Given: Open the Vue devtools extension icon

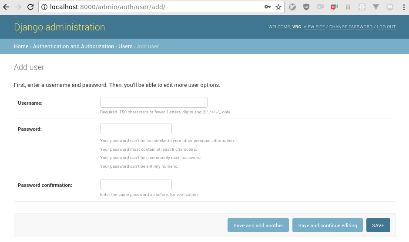Looking at the screenshot, I should 375,7.
